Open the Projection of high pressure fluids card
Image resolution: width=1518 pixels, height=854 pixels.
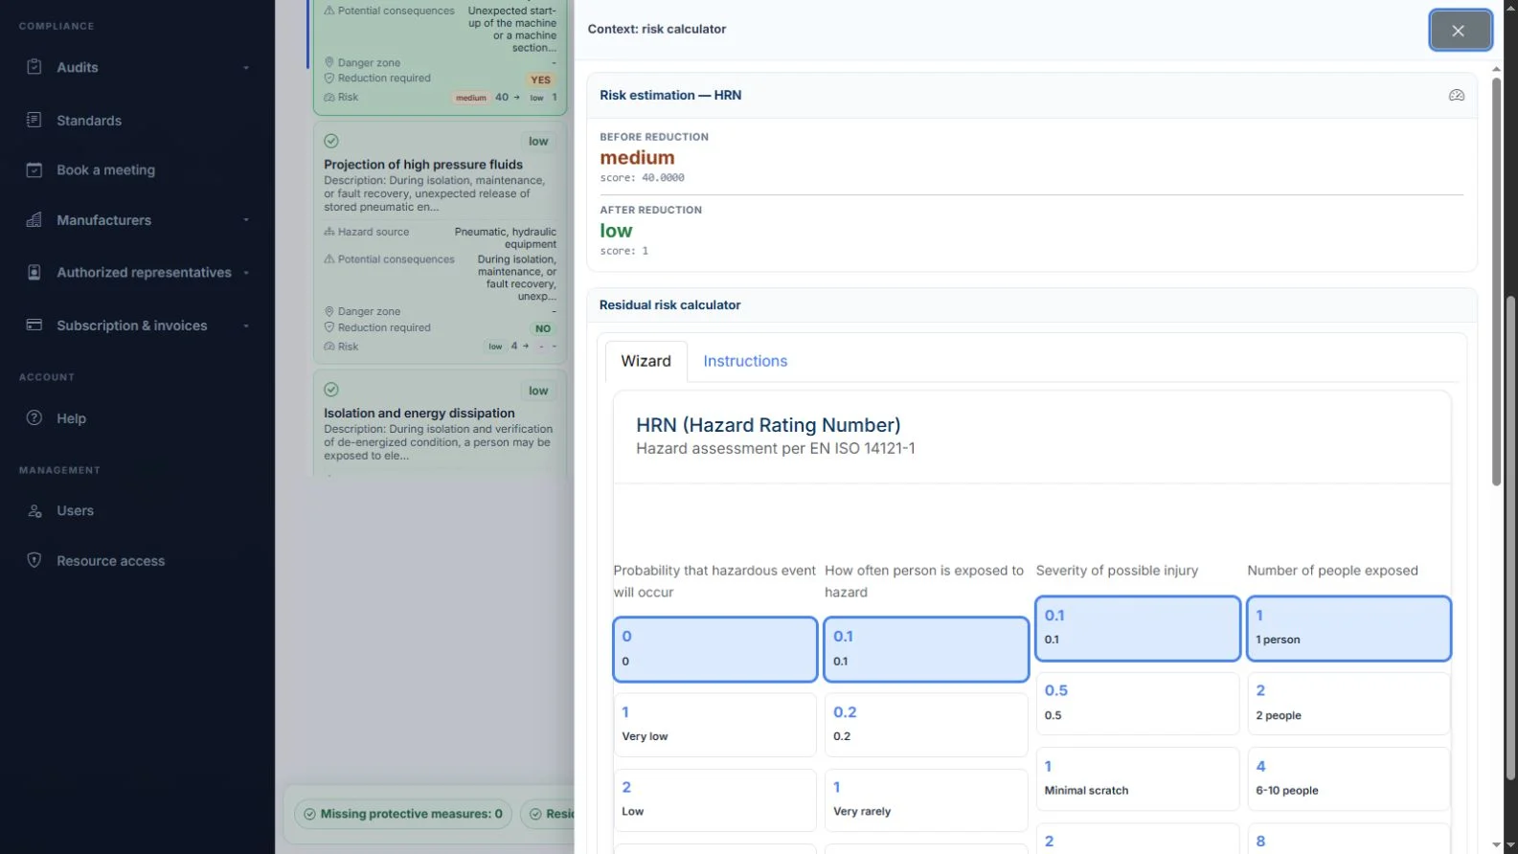[441, 243]
